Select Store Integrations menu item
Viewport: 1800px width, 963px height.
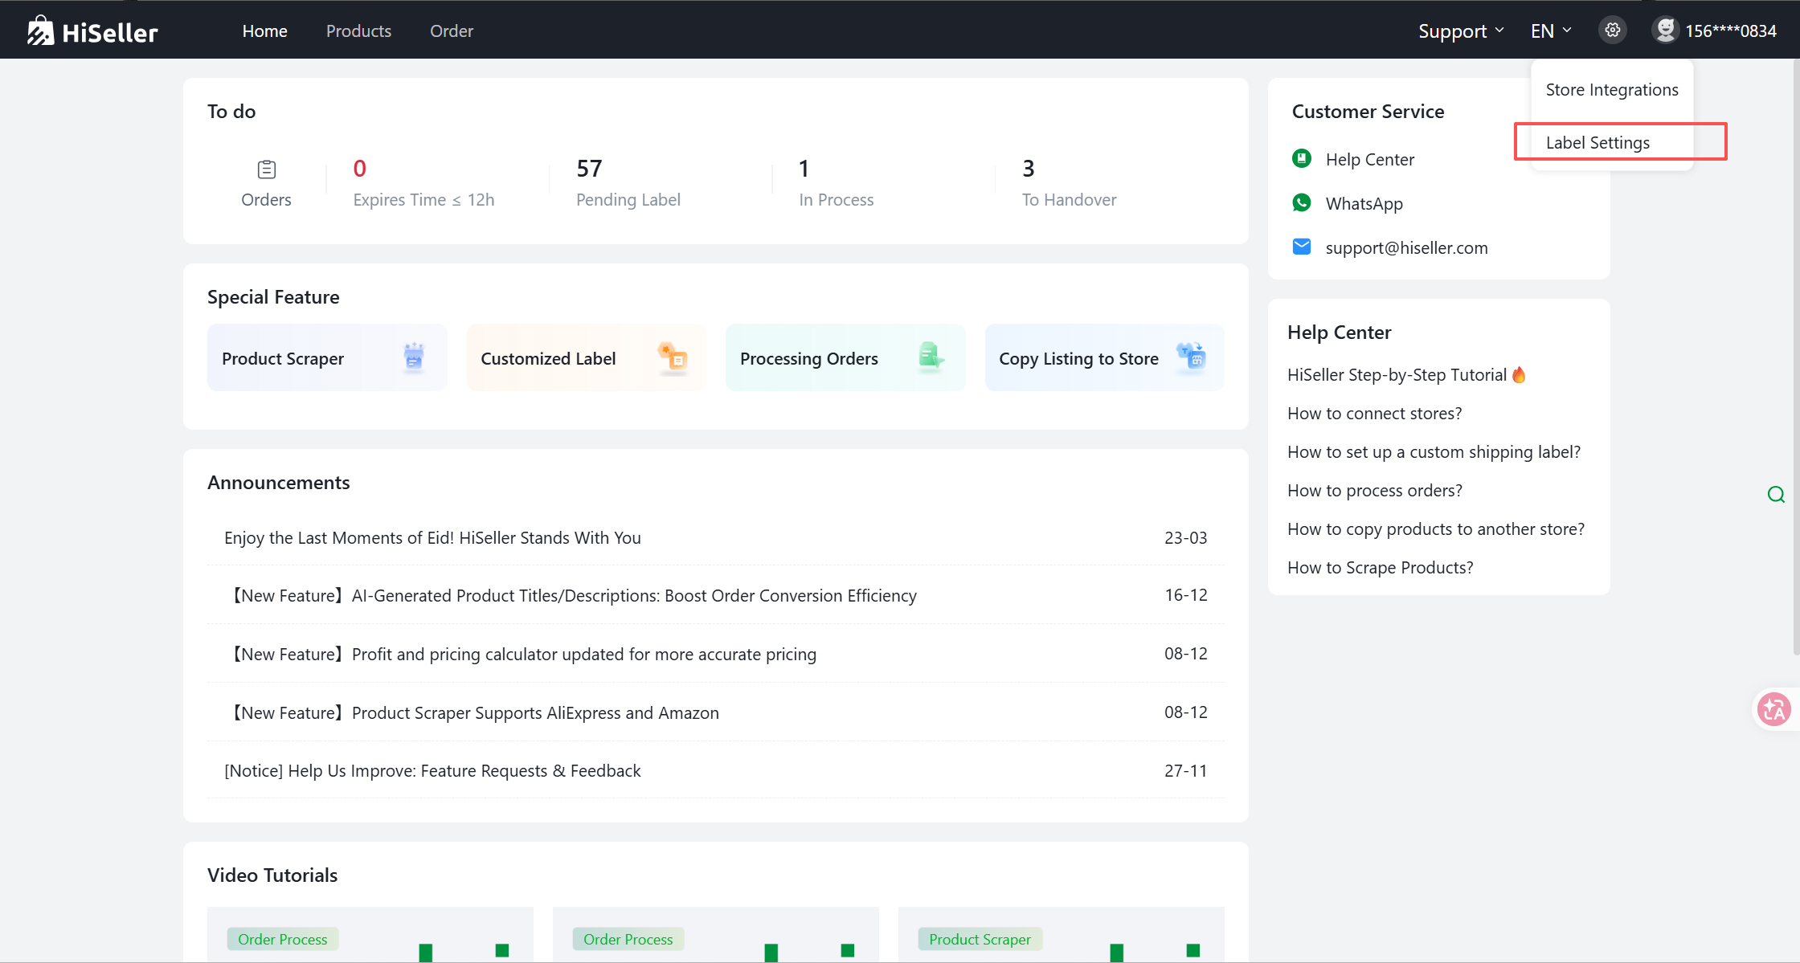pyautogui.click(x=1611, y=89)
